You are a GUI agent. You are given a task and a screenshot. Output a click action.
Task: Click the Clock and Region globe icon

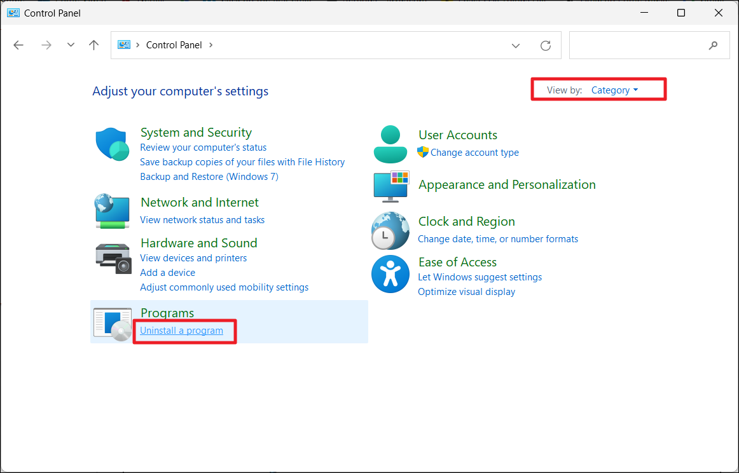pyautogui.click(x=390, y=231)
